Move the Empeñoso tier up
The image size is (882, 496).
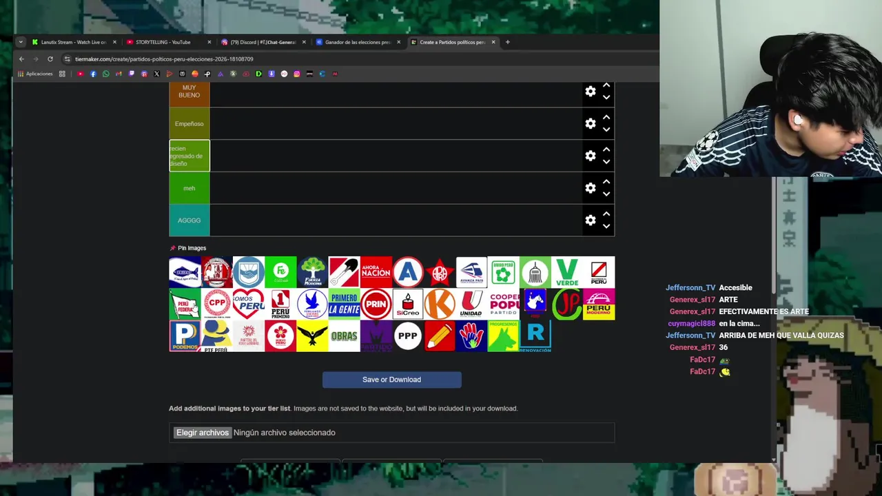[x=606, y=117]
